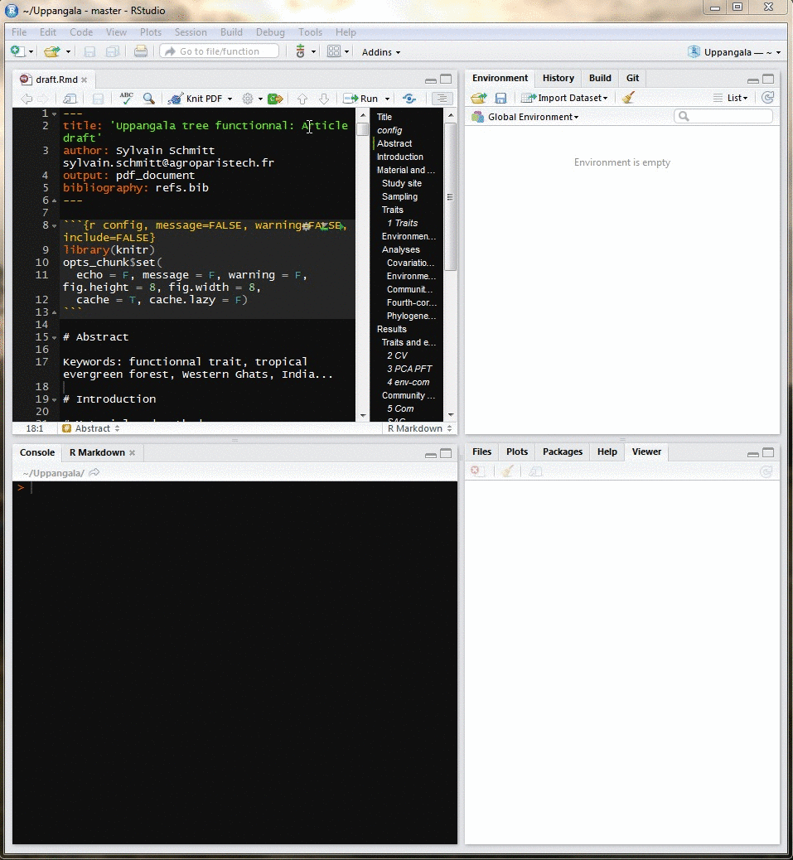Screen dimensions: 793x860
Task: Open the Import Dataset dropdown
Action: pyautogui.click(x=565, y=98)
